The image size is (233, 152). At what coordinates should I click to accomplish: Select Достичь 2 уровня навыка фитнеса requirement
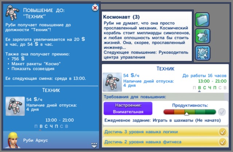pos(165,142)
